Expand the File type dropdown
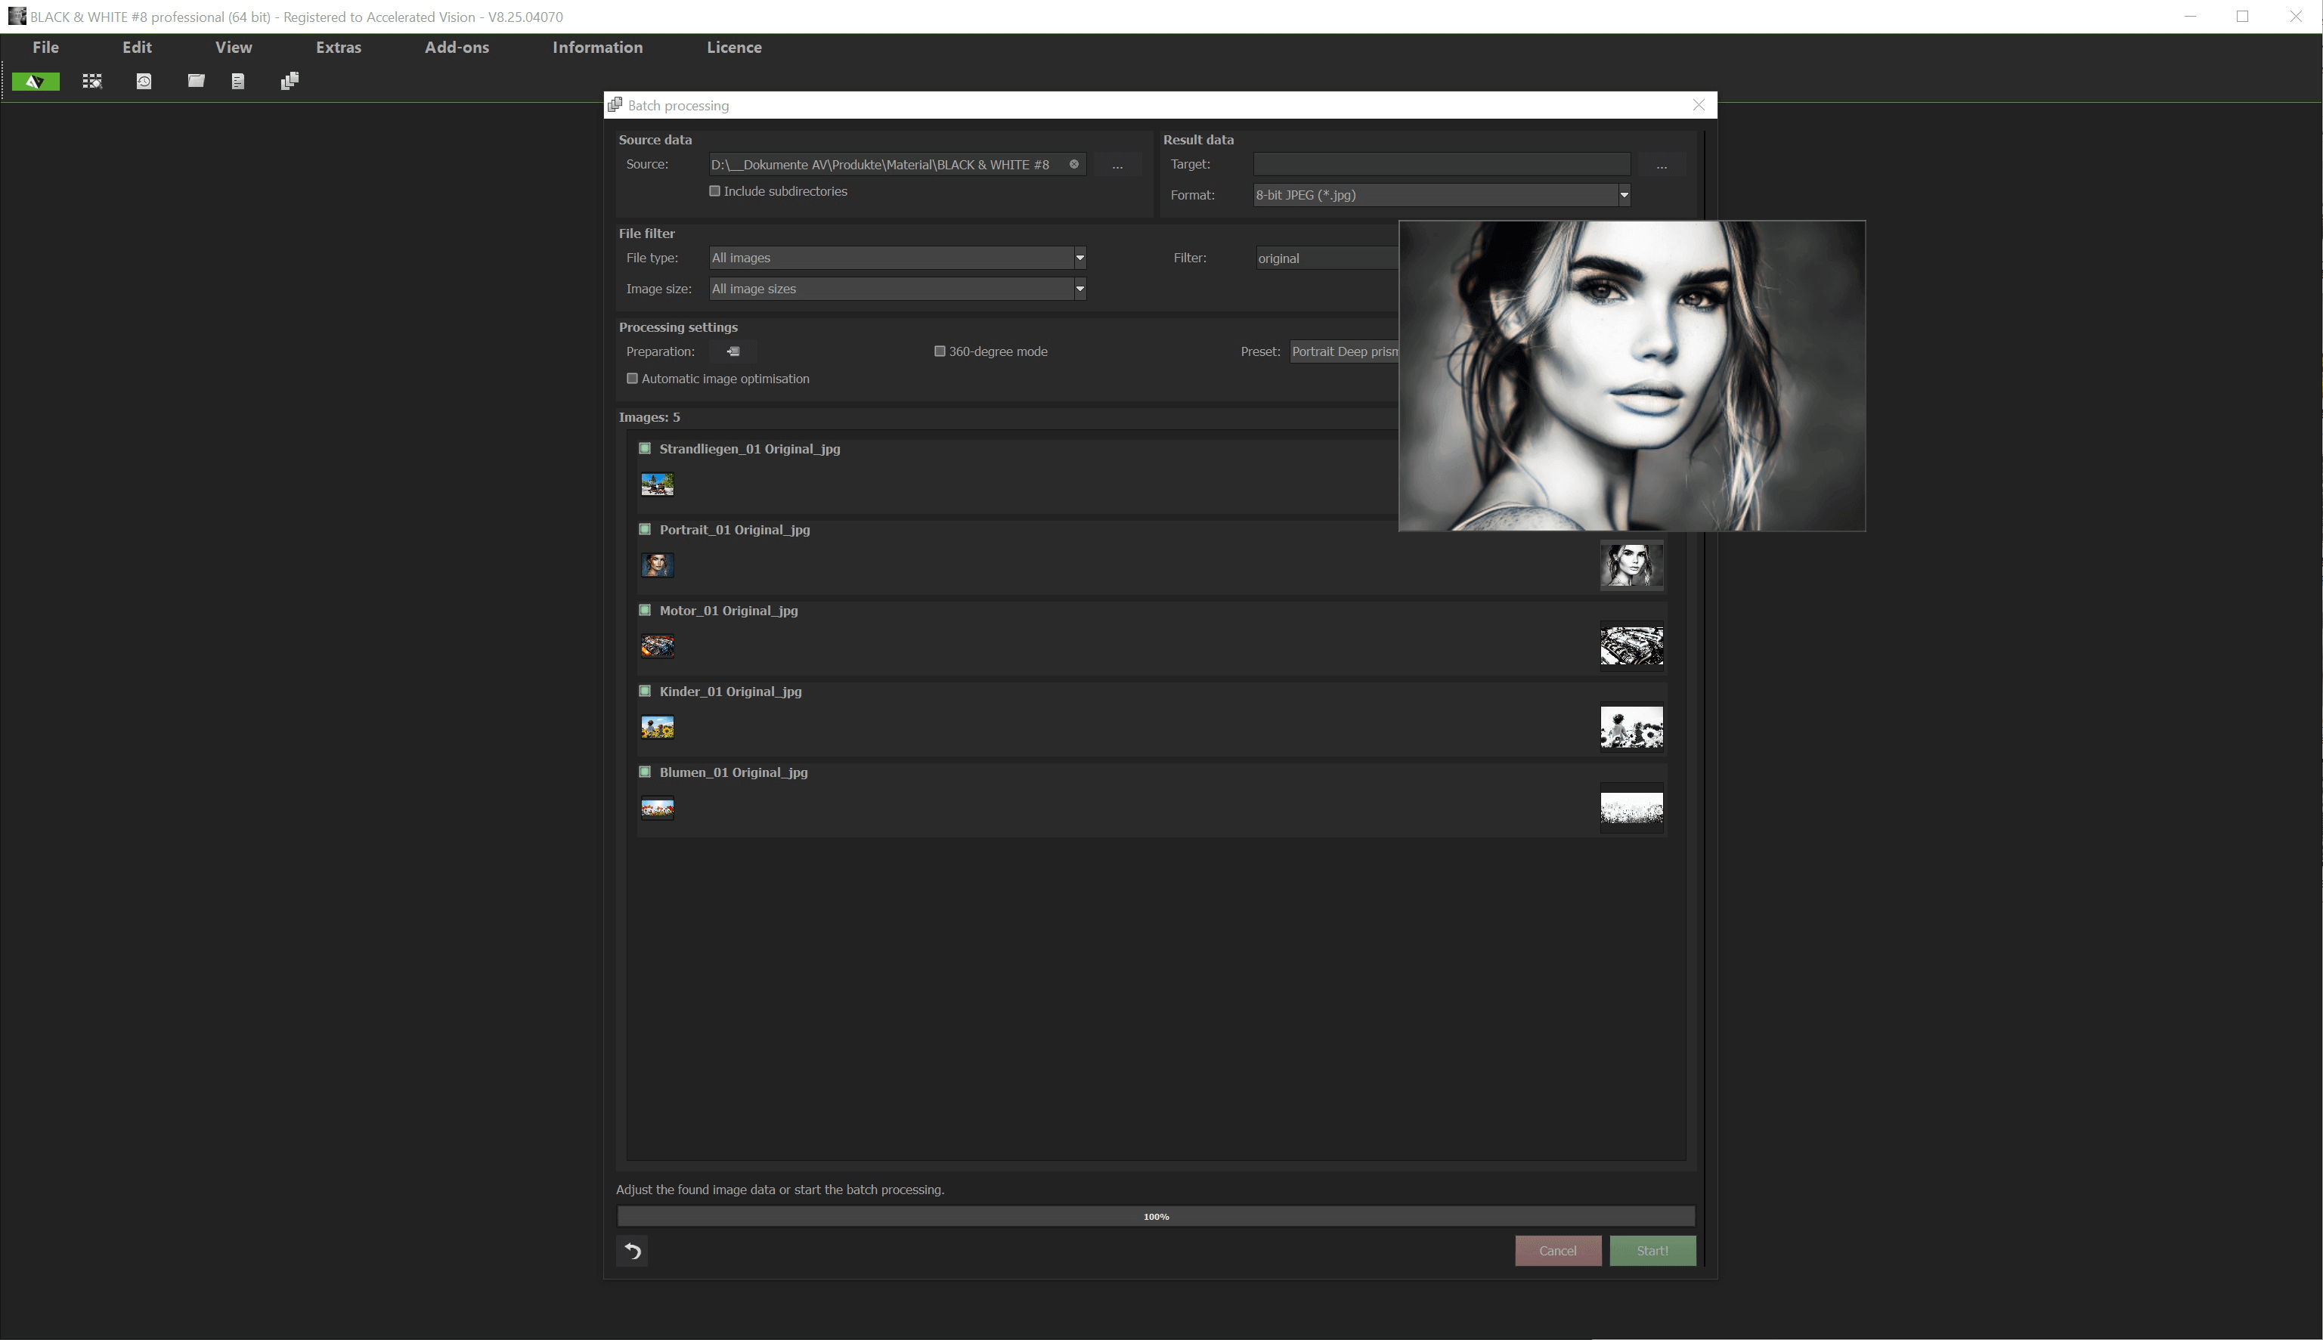This screenshot has width=2323, height=1340. pyautogui.click(x=1079, y=258)
